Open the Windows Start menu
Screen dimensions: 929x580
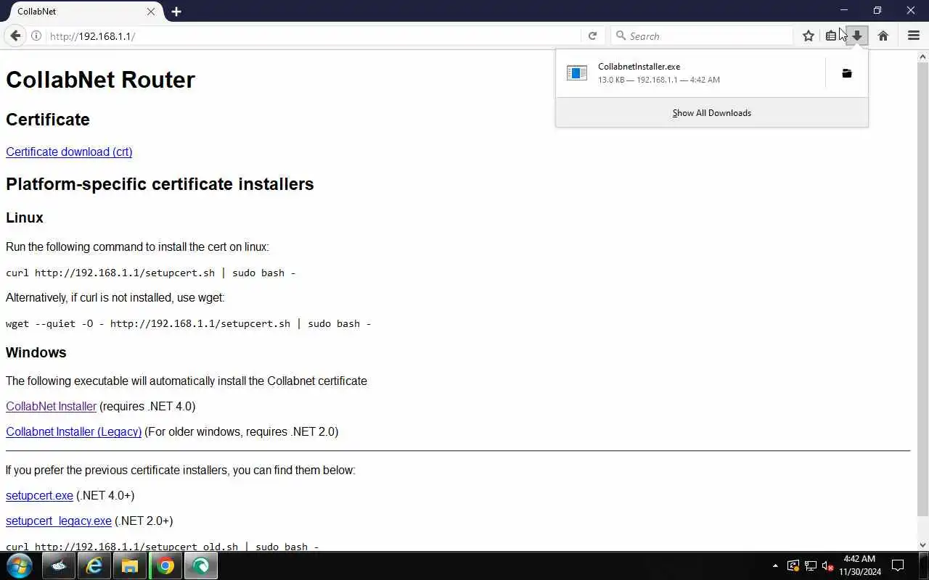[x=19, y=565]
